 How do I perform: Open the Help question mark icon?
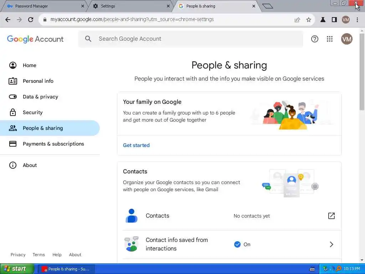pos(314,39)
